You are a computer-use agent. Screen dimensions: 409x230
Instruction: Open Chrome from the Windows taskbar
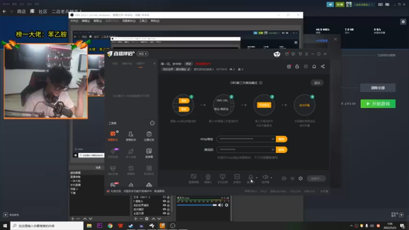tap(110, 226)
